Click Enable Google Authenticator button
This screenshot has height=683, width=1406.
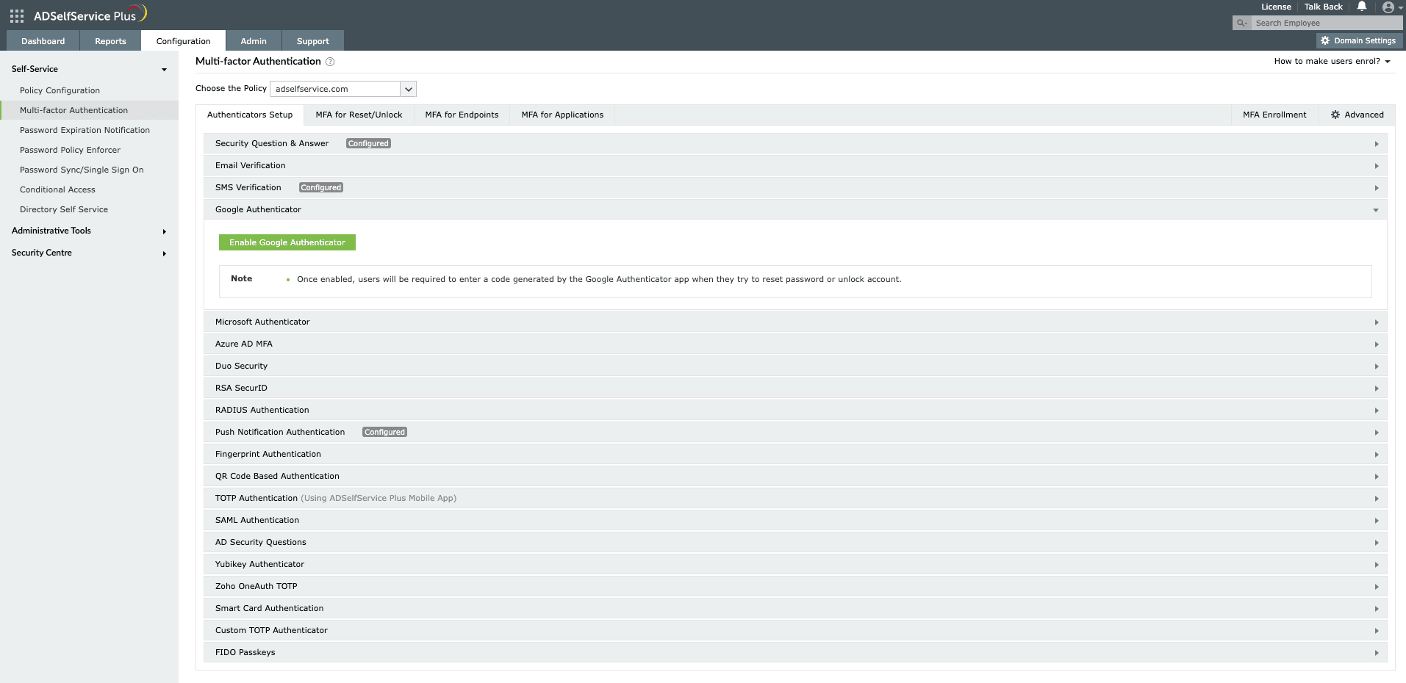(x=287, y=242)
